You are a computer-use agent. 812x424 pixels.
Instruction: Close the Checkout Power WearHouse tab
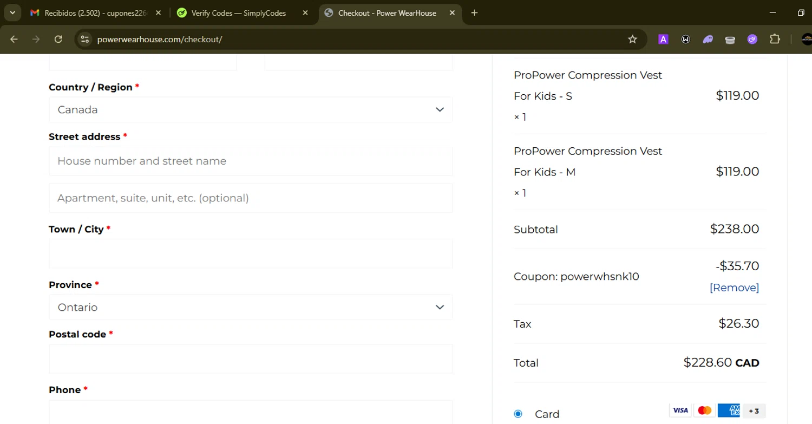pos(452,12)
